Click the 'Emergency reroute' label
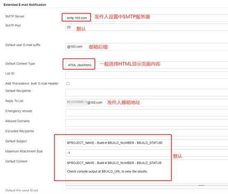This screenshot has width=228, height=194. [19, 111]
